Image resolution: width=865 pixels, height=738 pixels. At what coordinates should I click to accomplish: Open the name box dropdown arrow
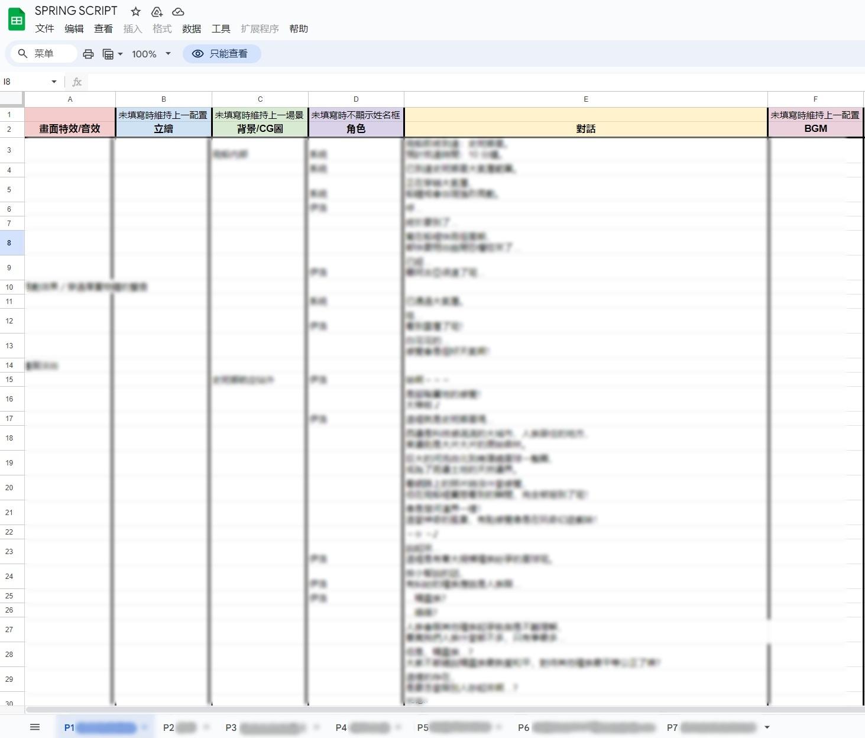(x=54, y=82)
